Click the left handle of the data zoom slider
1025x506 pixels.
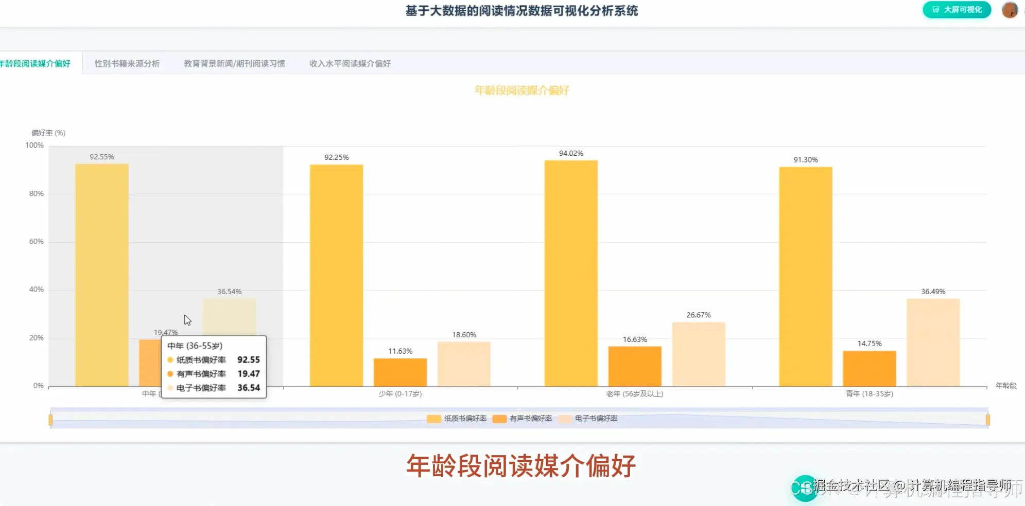(50, 420)
